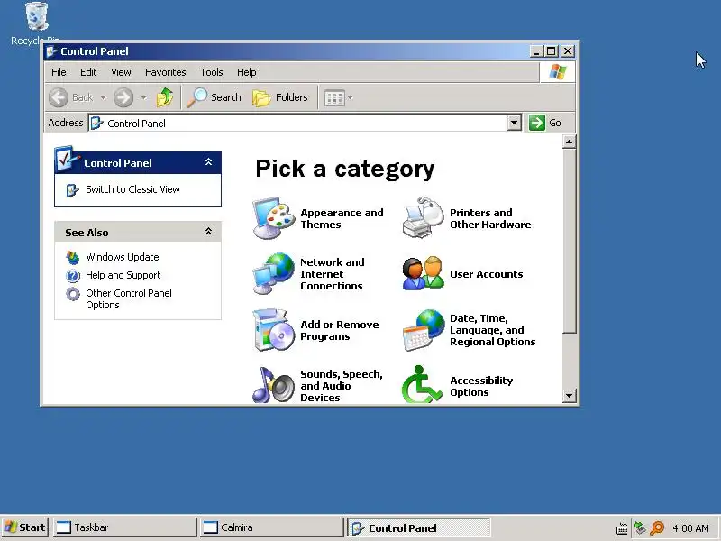Click the Back arrow toolbar button
This screenshot has height=541, width=721.
[59, 97]
